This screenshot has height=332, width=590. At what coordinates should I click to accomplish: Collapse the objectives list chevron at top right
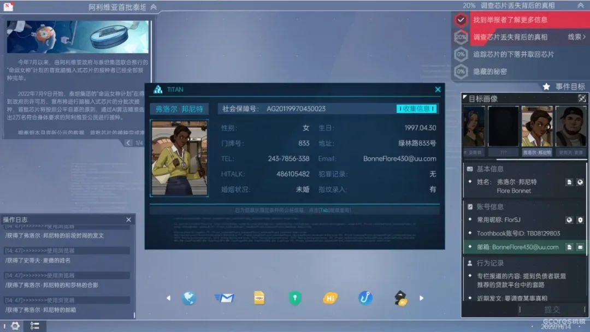tap(581, 5)
